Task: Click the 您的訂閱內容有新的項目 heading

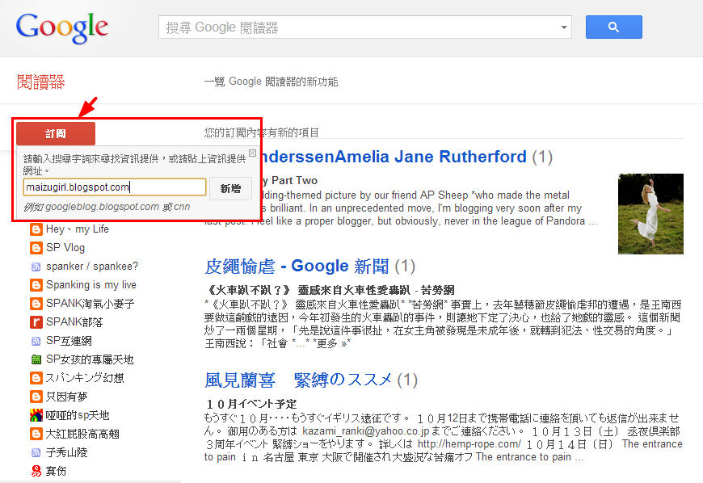Action: click(x=261, y=132)
